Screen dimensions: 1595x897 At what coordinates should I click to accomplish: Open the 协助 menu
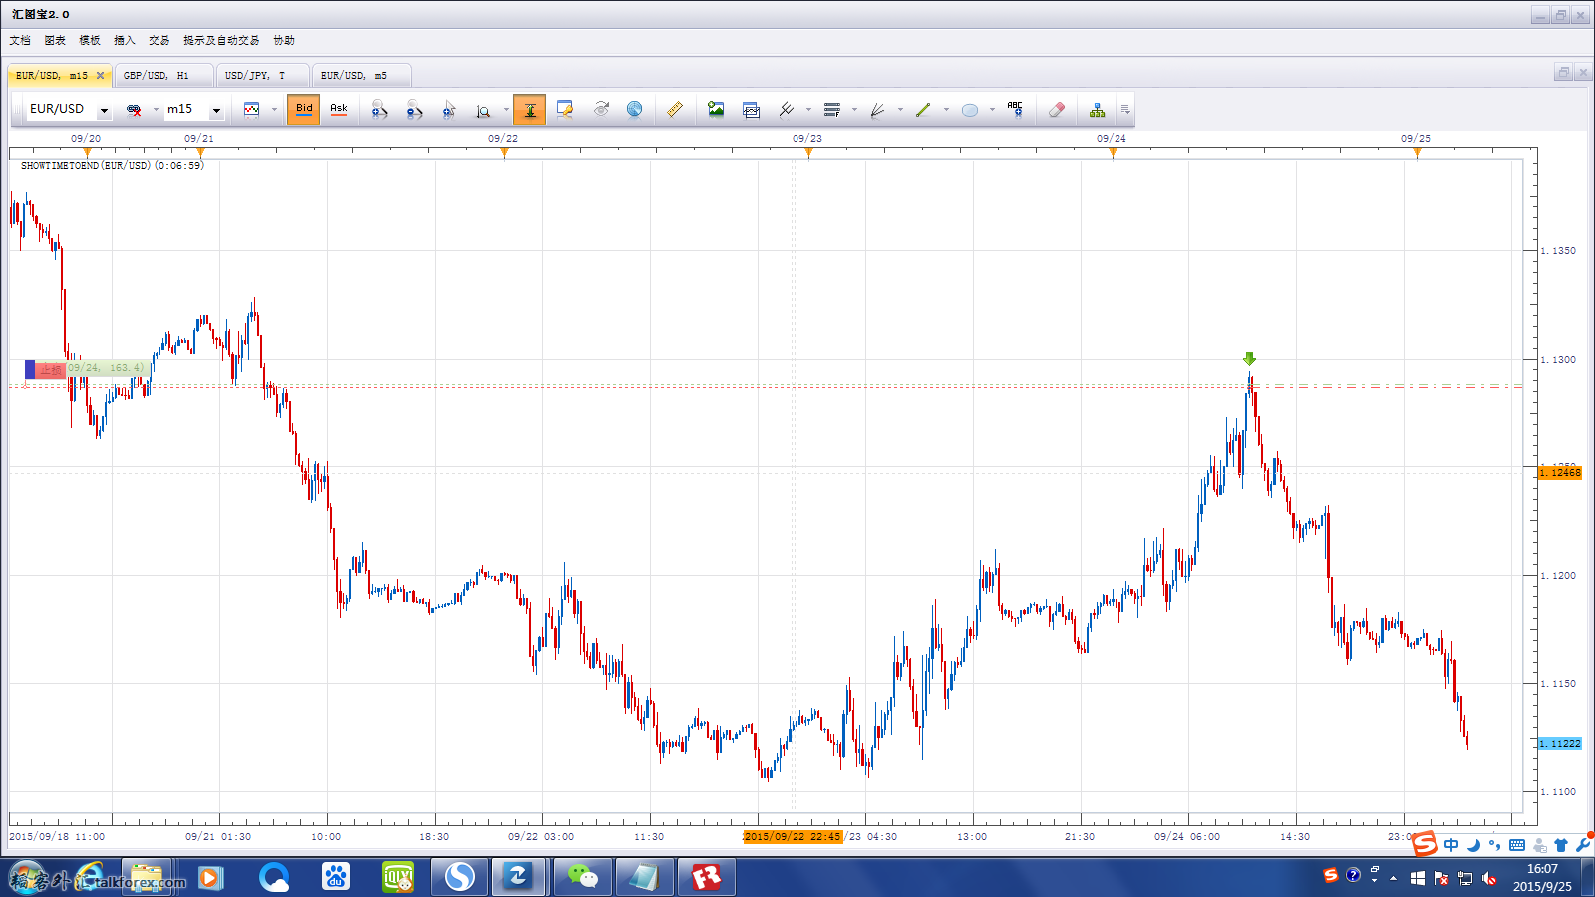(284, 40)
